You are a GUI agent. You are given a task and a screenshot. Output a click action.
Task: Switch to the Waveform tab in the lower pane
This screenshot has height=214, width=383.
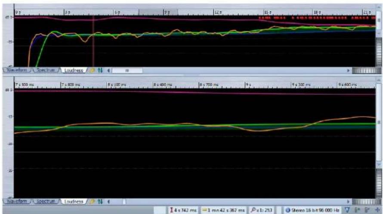[17, 201]
